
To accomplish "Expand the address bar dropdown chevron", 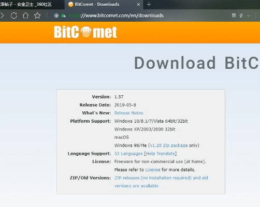I will (249, 16).
